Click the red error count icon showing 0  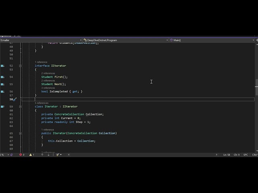point(21,154)
